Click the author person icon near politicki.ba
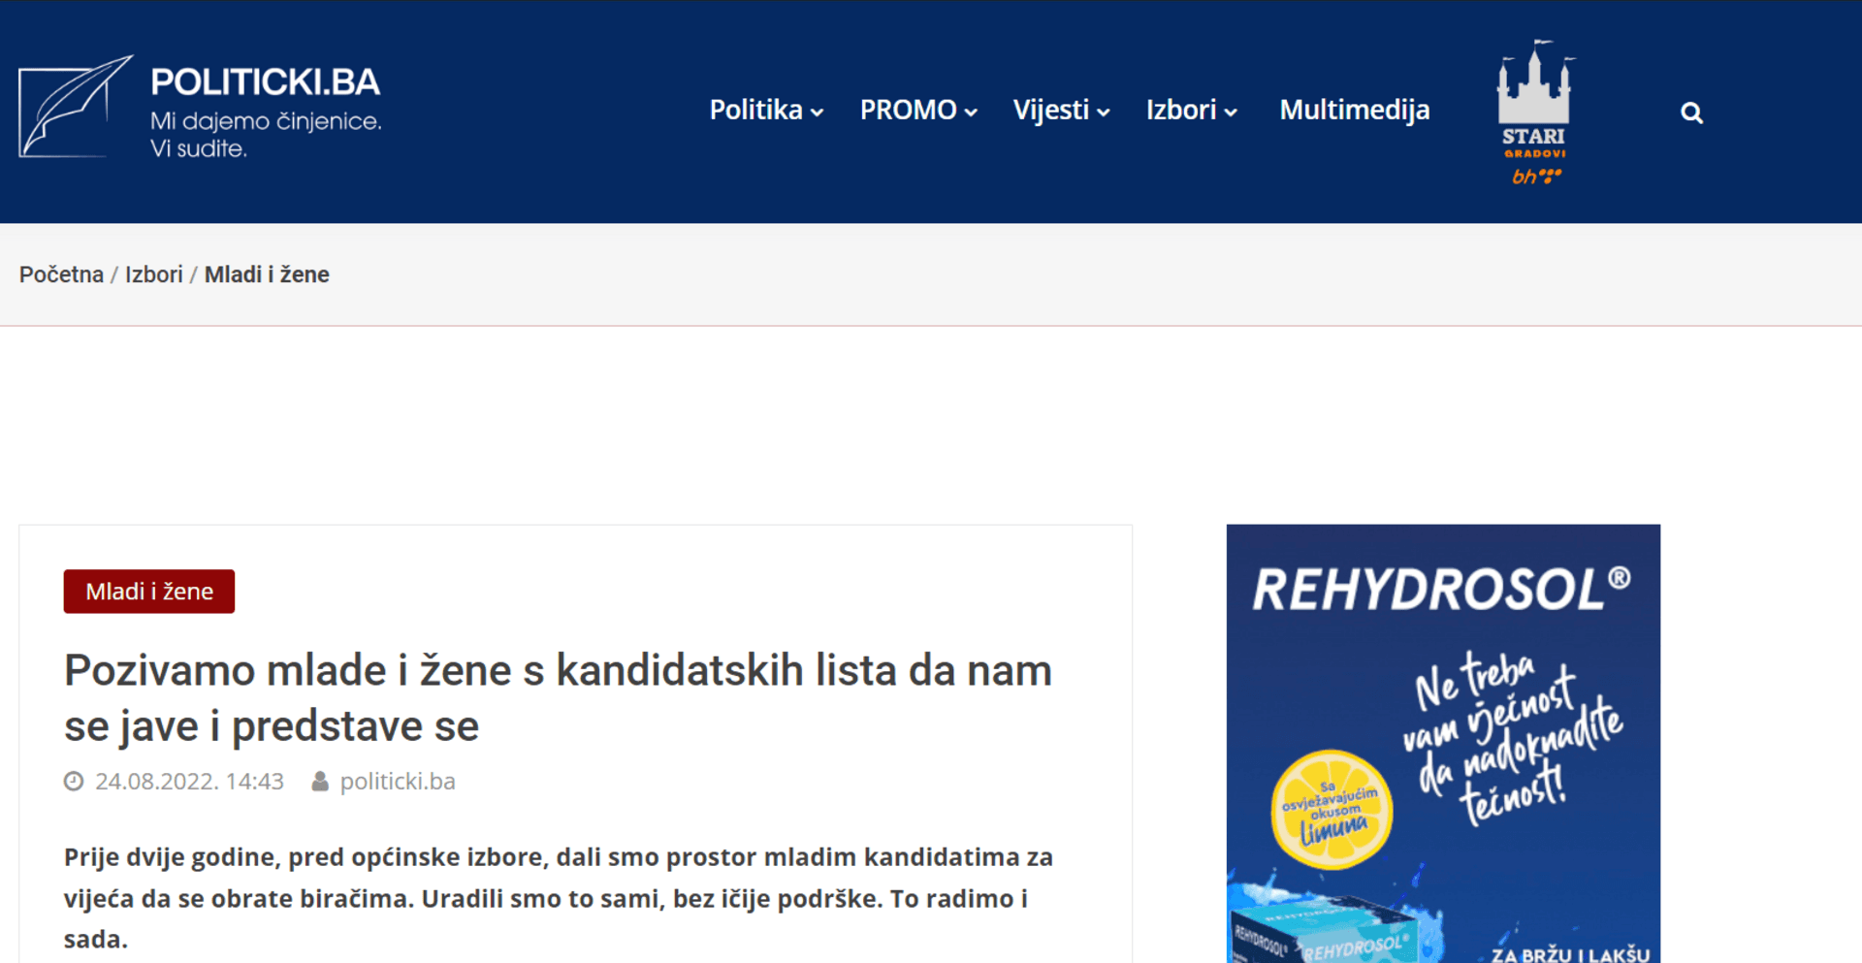1862x963 pixels. (x=319, y=781)
